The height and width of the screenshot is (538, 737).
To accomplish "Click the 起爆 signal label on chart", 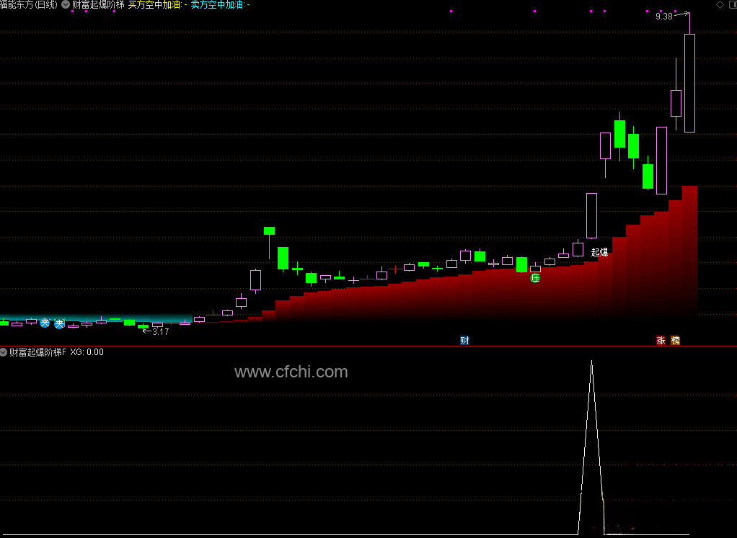I will (x=599, y=252).
